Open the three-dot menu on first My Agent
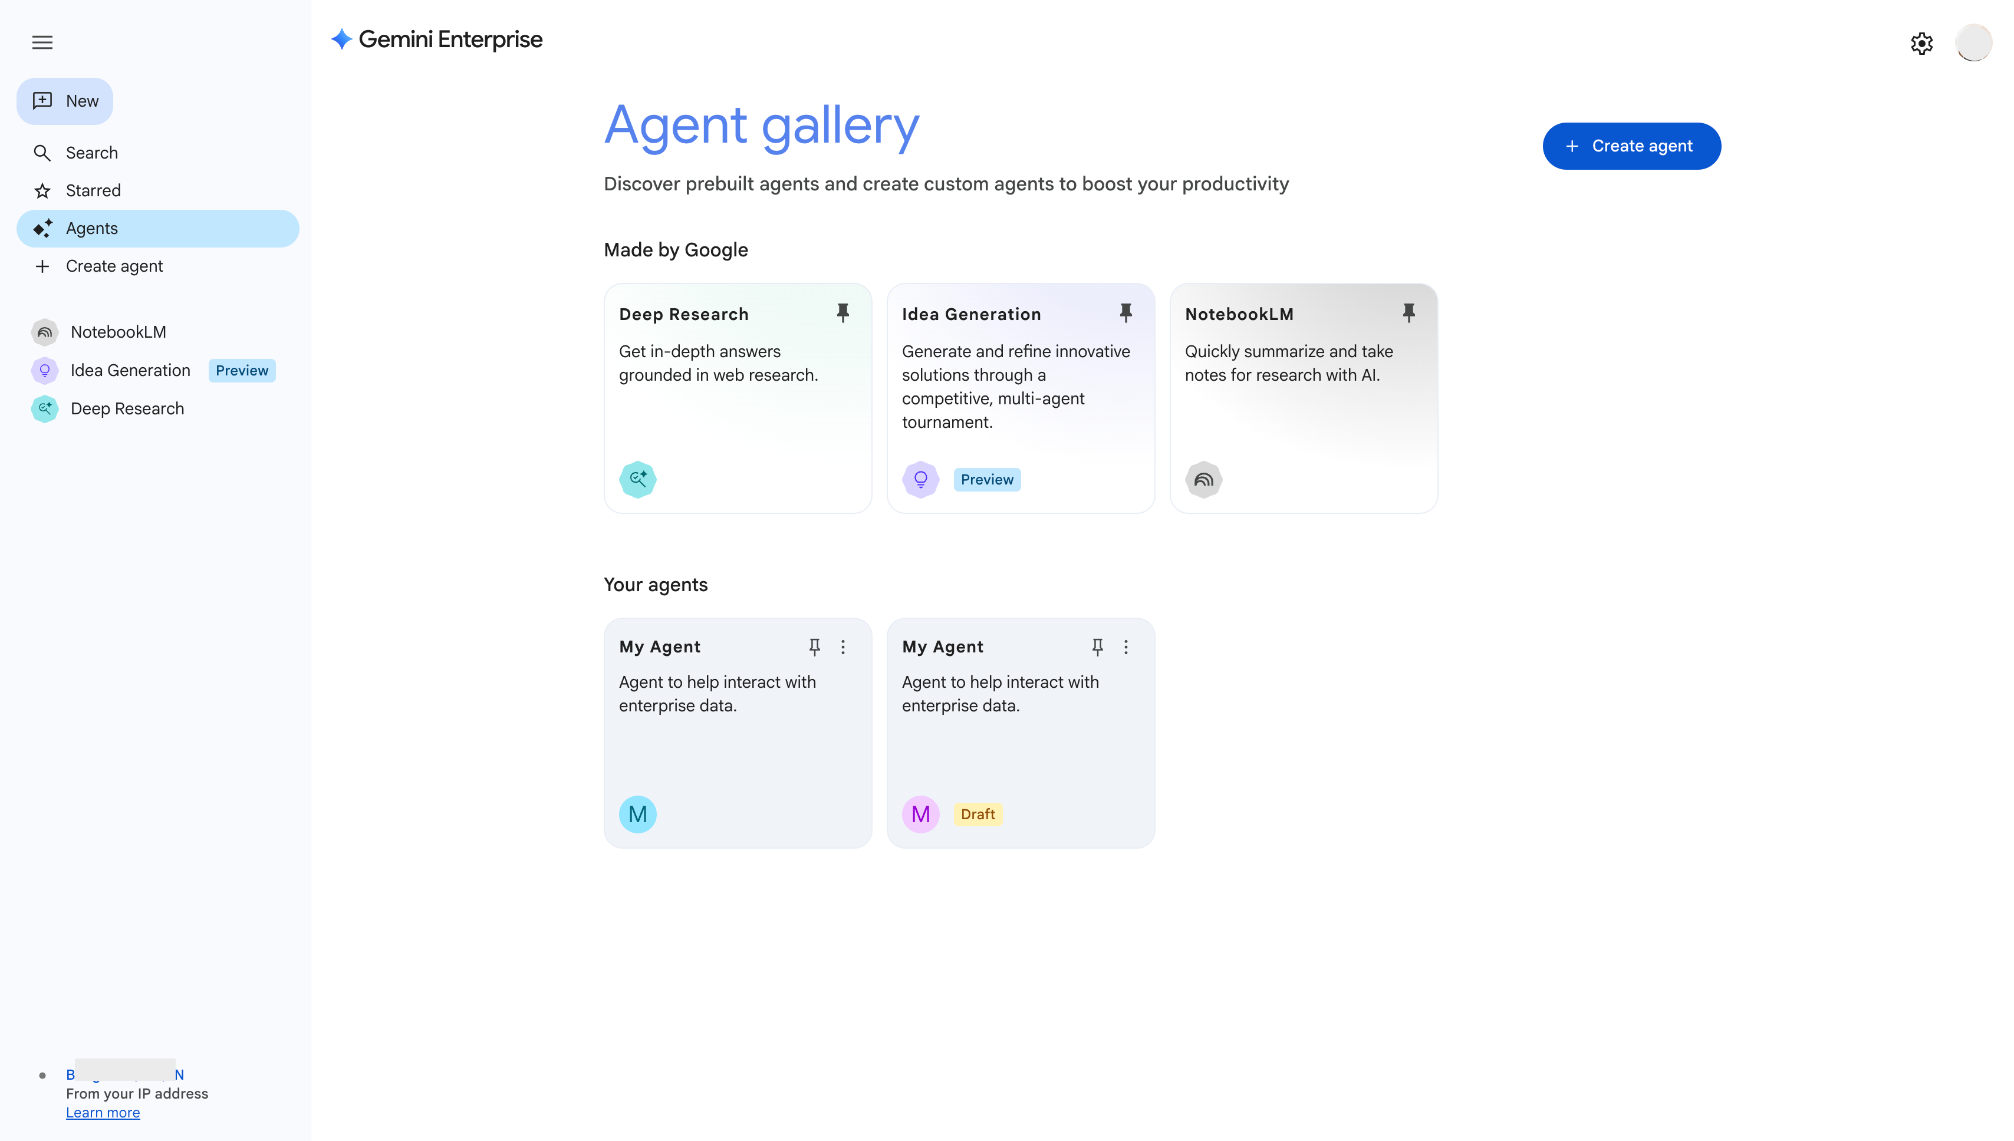The width and height of the screenshot is (2014, 1141). point(843,647)
